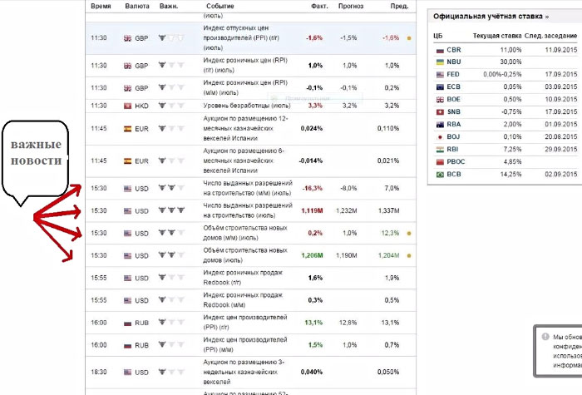The height and width of the screenshot is (395, 582).
Task: Click the Hong Kong flag beside HKD
Action: coord(127,106)
